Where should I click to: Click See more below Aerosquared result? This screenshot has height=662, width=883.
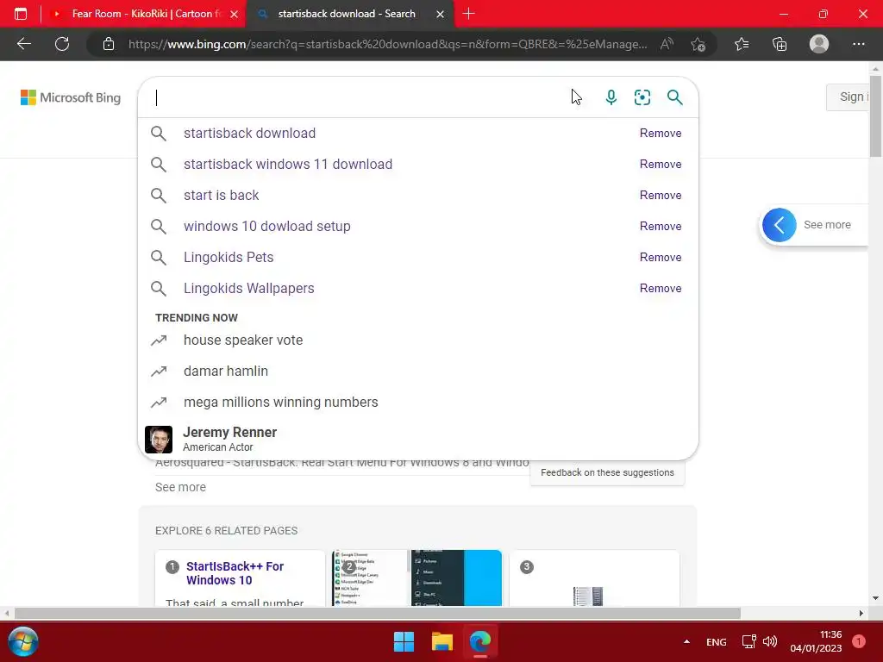[x=180, y=487]
